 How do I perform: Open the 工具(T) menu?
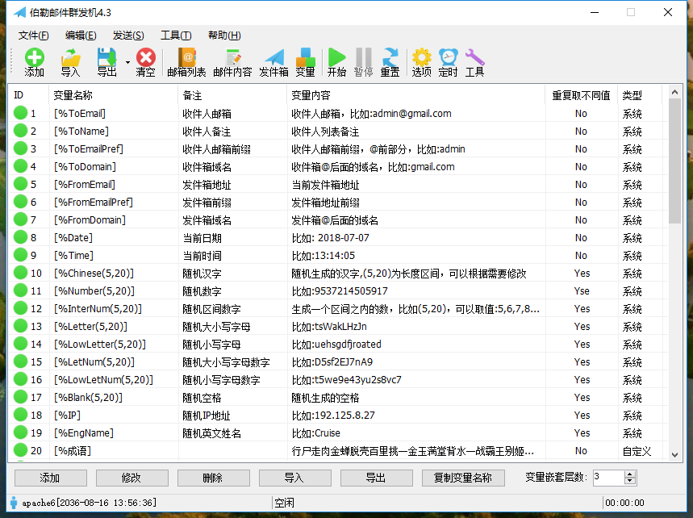pyautogui.click(x=176, y=36)
